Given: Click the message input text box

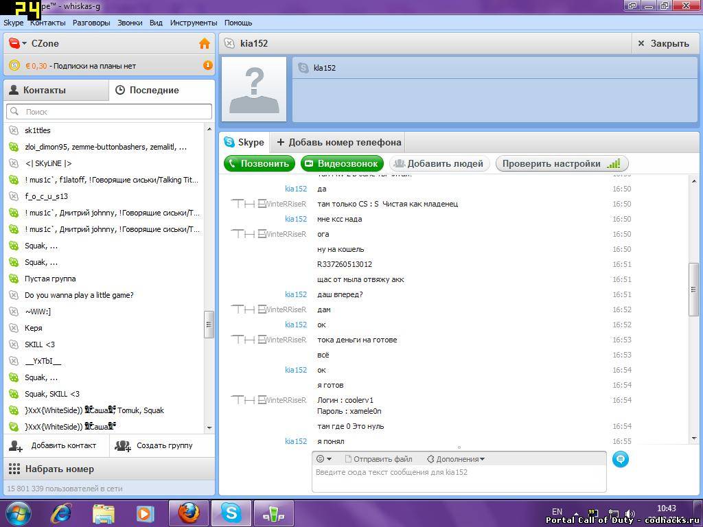Looking at the screenshot, I should tap(459, 478).
